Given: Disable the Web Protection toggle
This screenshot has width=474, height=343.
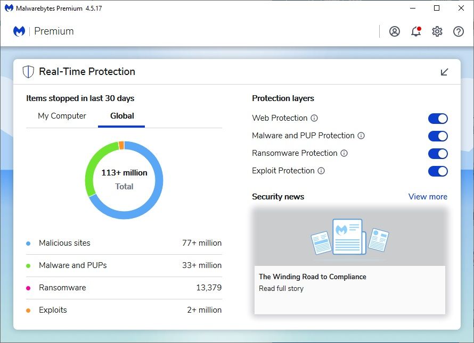Looking at the screenshot, I should [x=438, y=119].
